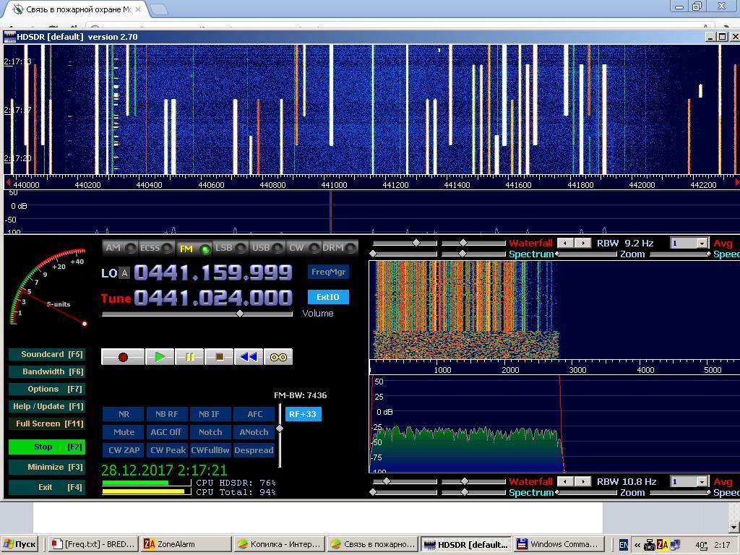Click the RF+33 gain button

point(303,414)
